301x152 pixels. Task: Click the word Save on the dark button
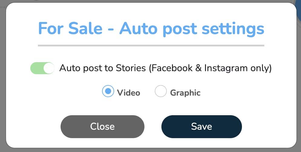tap(202, 127)
